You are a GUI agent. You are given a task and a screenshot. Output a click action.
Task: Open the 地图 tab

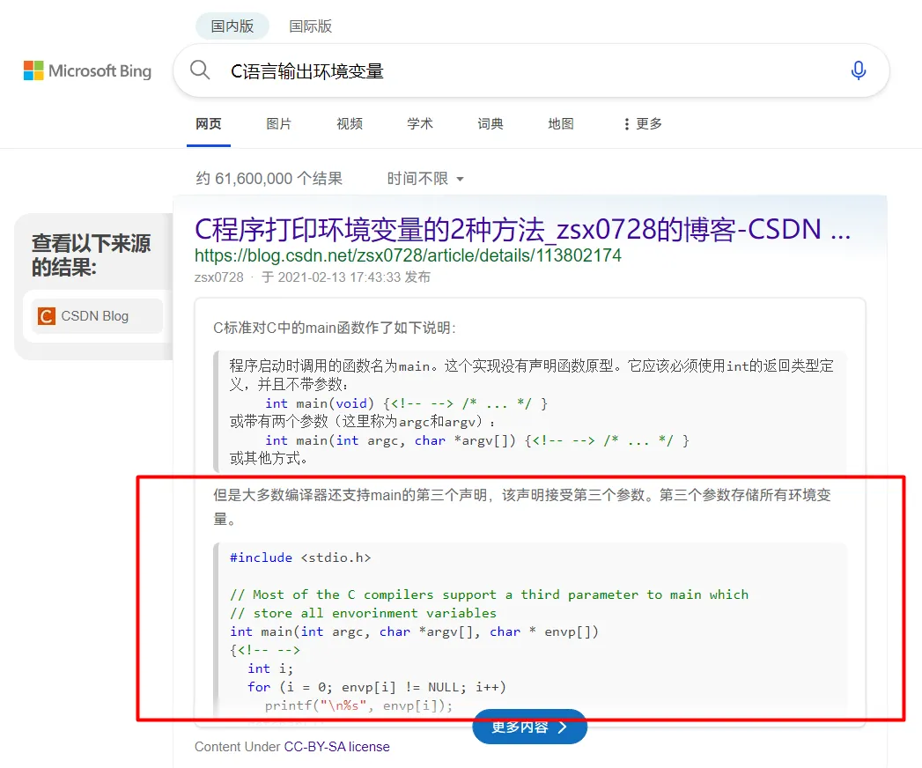click(561, 124)
